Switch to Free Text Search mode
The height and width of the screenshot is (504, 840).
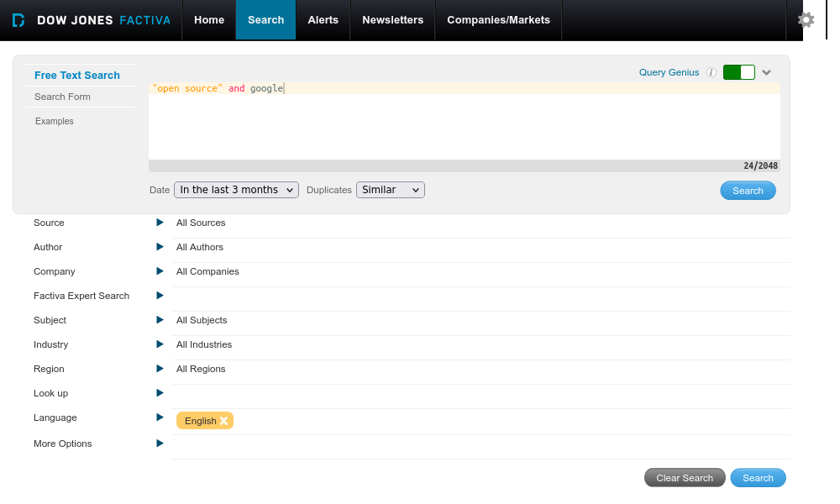77,76
